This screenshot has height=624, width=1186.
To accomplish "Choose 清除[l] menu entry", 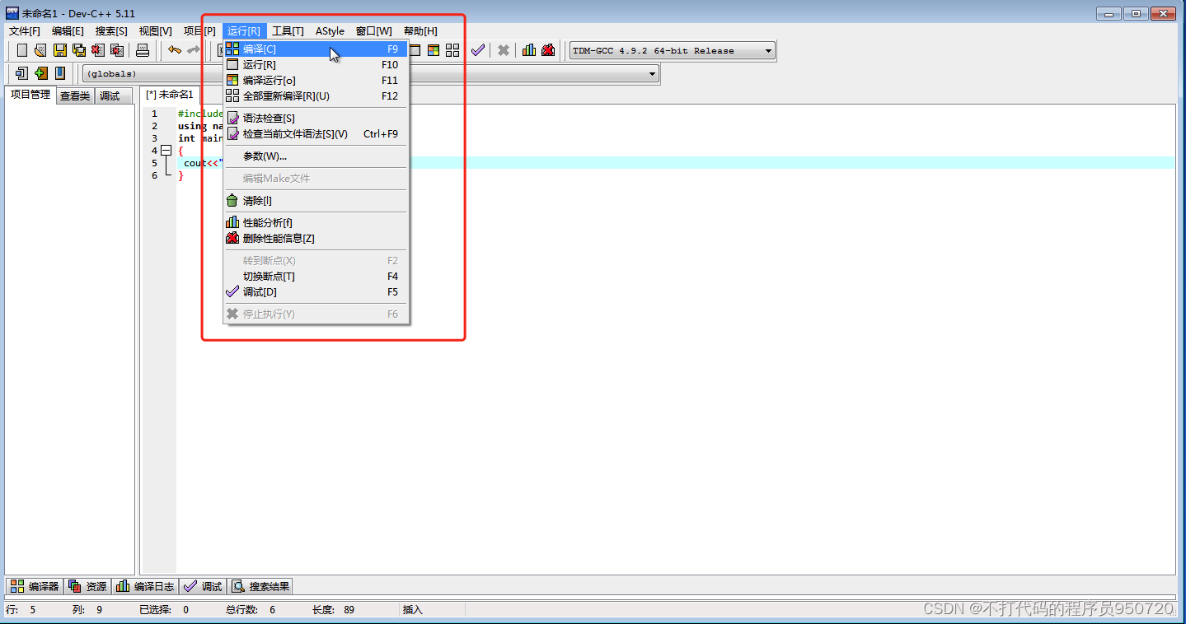I will click(316, 200).
